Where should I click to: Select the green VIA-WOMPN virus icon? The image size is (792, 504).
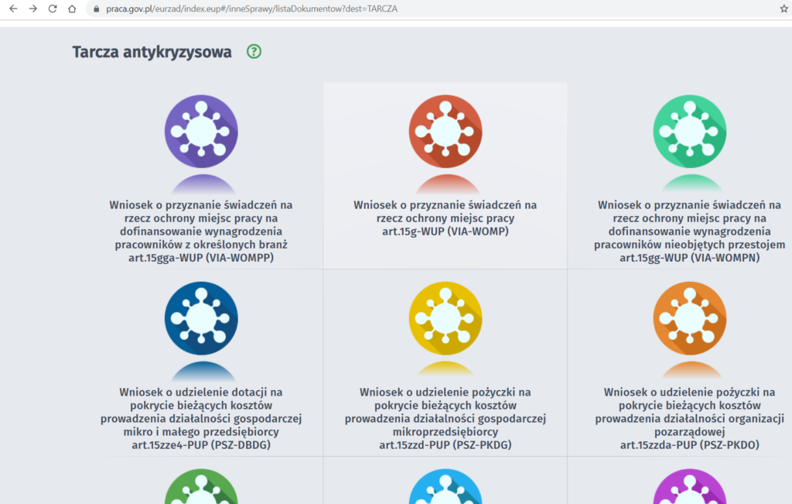[x=689, y=132]
